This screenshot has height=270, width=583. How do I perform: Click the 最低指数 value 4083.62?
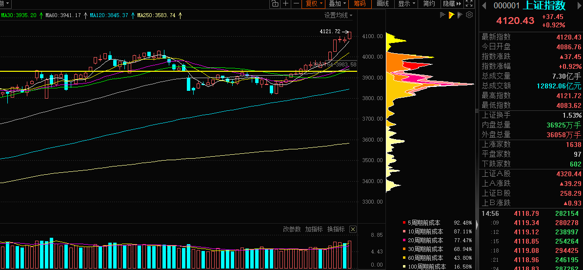569,105
